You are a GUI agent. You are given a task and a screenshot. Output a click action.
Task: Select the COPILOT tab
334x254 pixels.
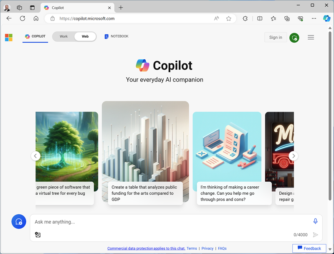(x=35, y=36)
